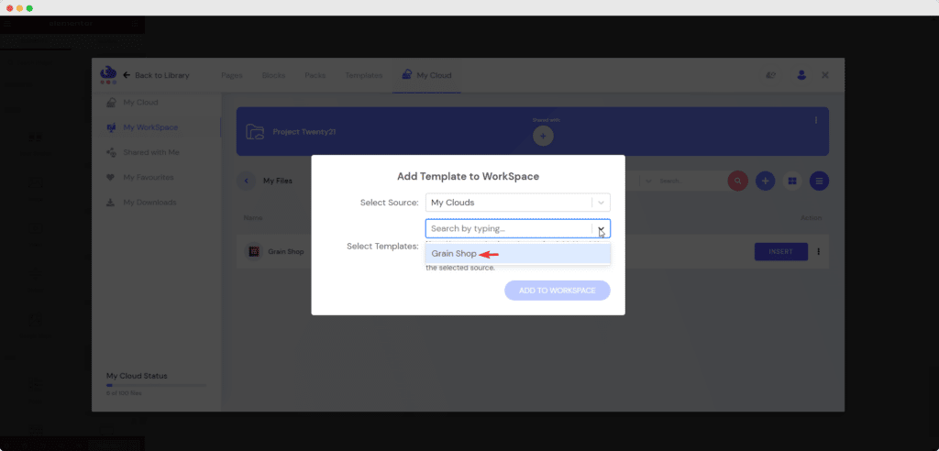This screenshot has height=451, width=939.
Task: Choose the Grain Shop option in dropdown
Action: (517, 253)
